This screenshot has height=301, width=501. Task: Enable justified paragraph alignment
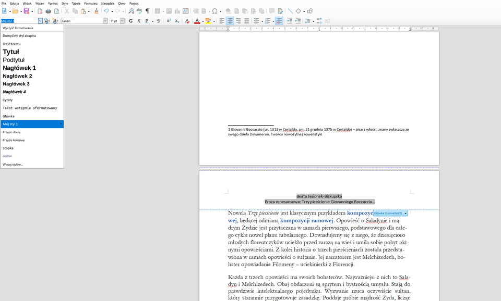coord(245,21)
